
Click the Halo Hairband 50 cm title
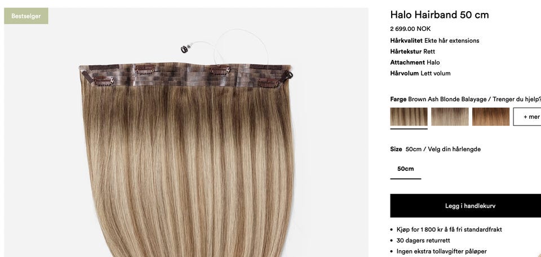[439, 15]
